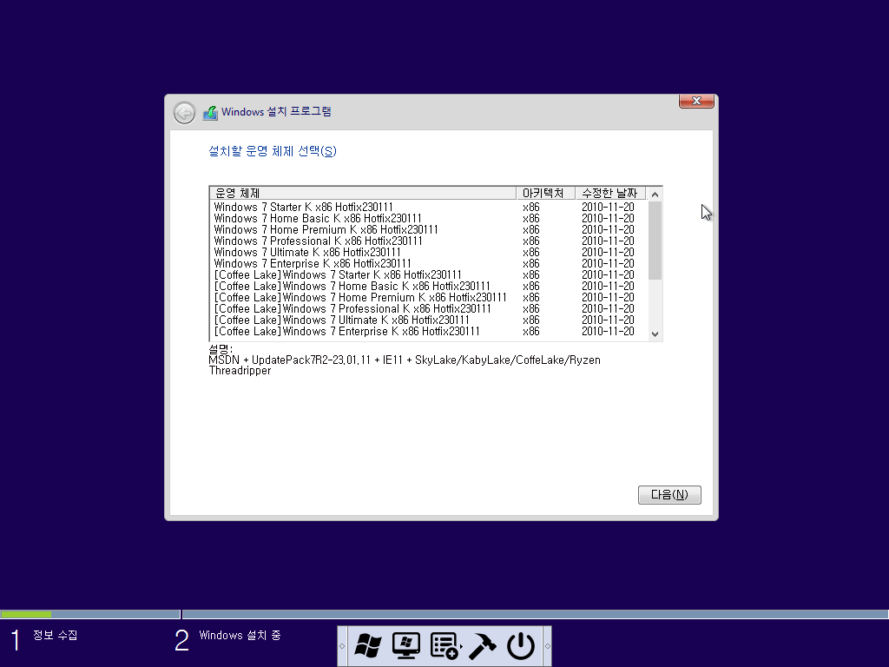Click the hammer tool icon in bottom toolbar
Viewport: 889px width, 667px height.
(x=483, y=646)
